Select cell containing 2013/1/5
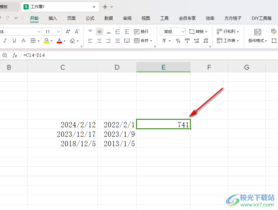The image size is (278, 210). [x=117, y=144]
